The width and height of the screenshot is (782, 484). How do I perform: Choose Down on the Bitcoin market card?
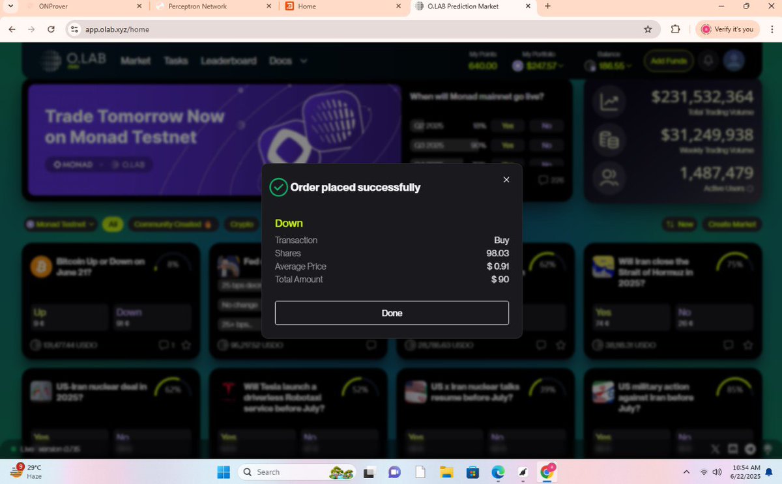153,317
